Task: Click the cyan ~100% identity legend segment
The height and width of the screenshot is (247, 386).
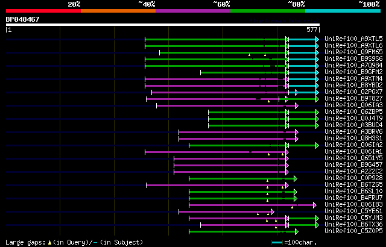Action: click(343, 11)
